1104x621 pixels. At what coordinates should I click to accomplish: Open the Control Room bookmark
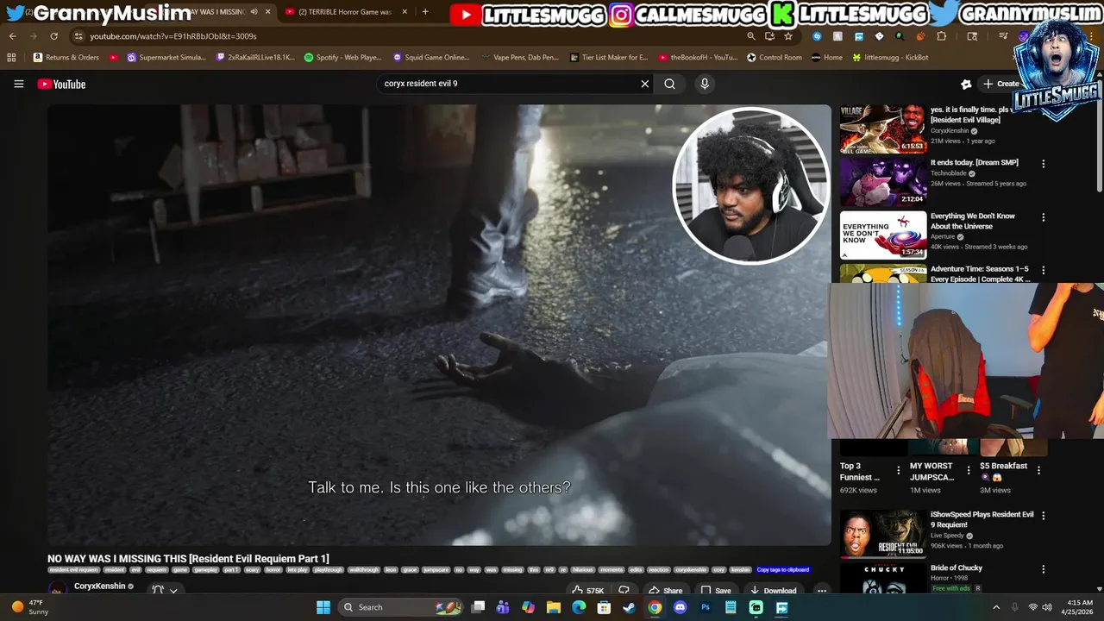pos(775,57)
